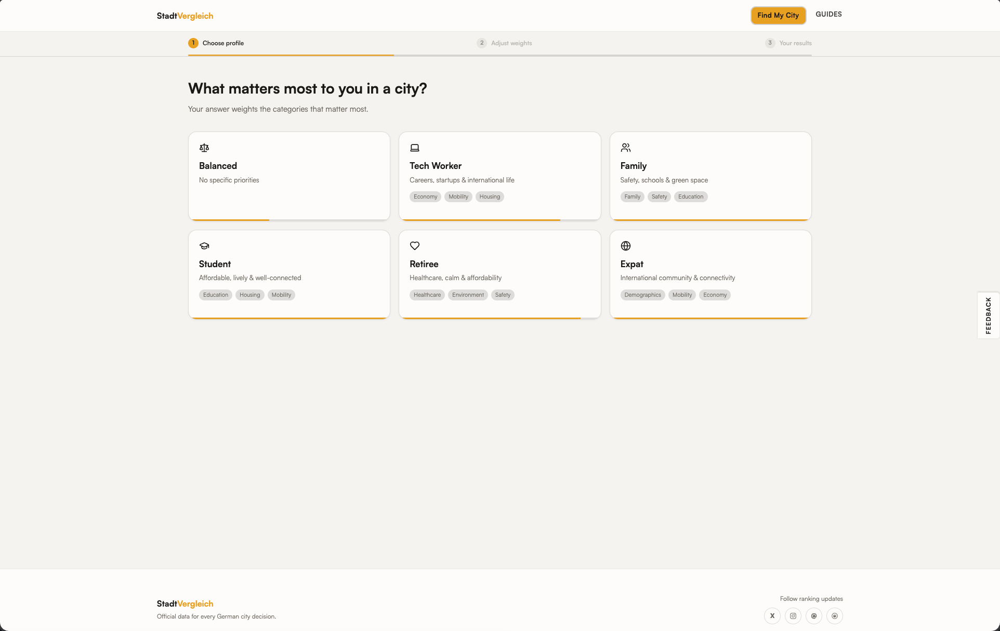The width and height of the screenshot is (1000, 631).
Task: Click the Healthcare tag on Retiree card
Action: [x=427, y=295]
